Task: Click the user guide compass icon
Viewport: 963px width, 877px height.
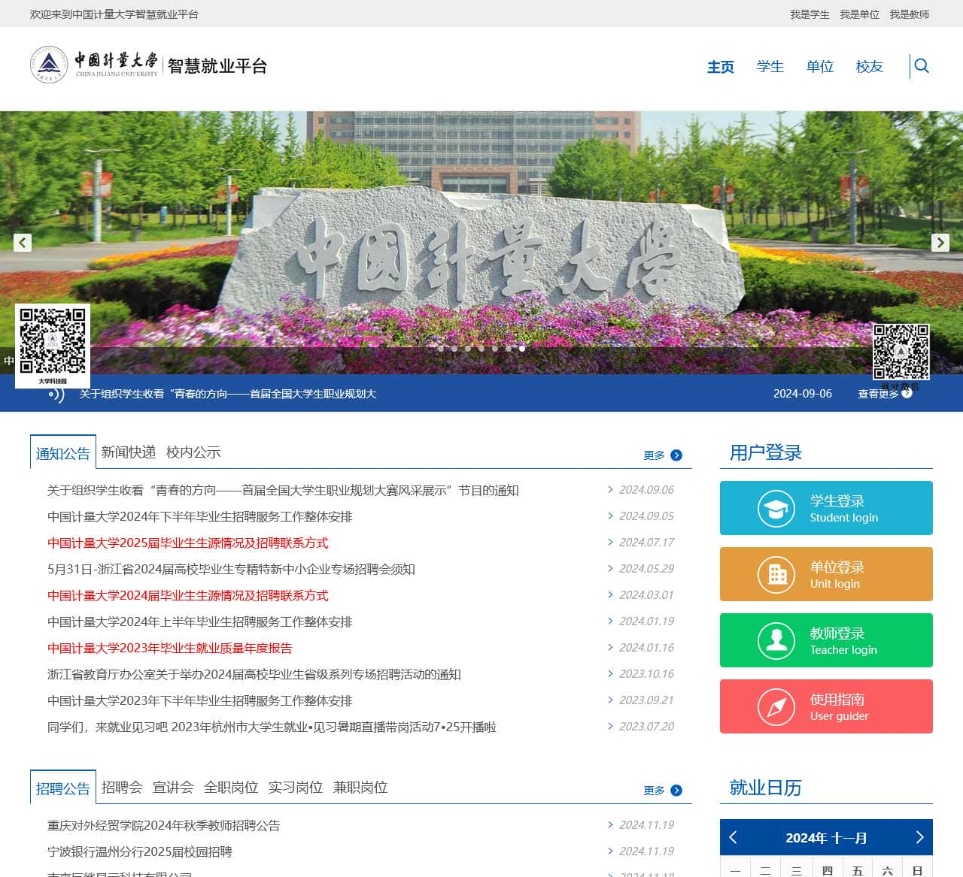Action: pyautogui.click(x=776, y=707)
